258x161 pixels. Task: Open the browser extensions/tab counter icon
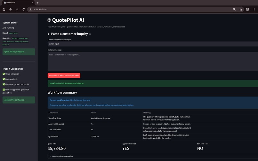click(x=247, y=9)
